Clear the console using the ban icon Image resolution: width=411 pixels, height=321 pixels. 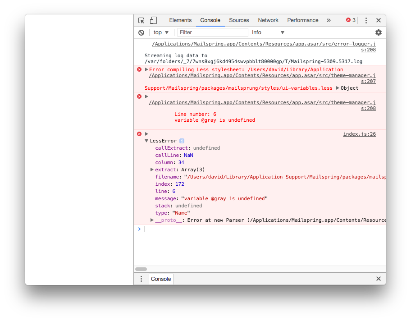(141, 32)
